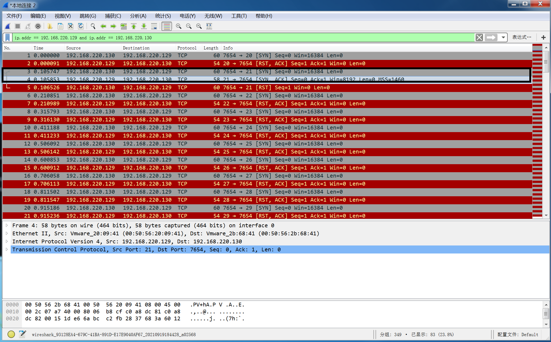Screen dimensions: 551x342
Task: Jump to the last packet
Action: (144, 26)
